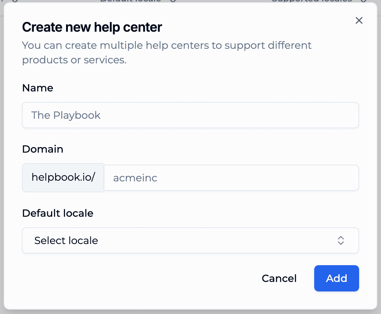Screen dimensions: 381x314
Task: Click the 'Select locale' placeholder text
Action: (66, 240)
